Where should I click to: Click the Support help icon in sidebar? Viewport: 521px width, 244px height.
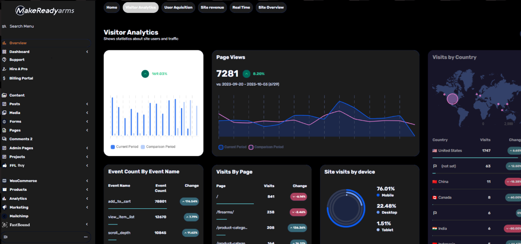4,60
